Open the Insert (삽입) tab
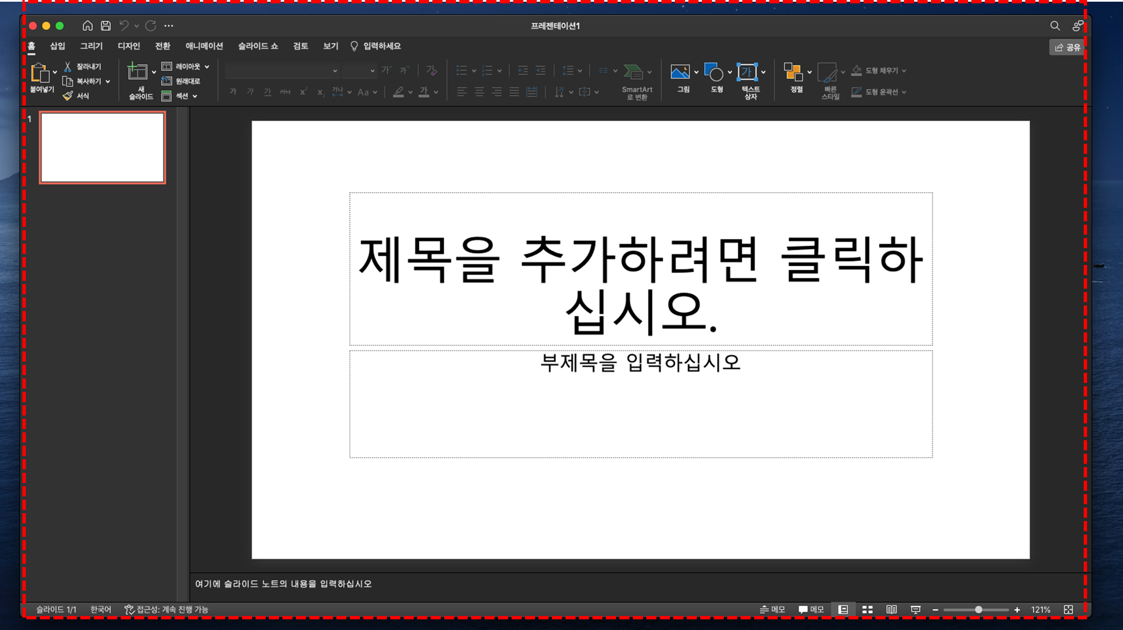 tap(57, 46)
